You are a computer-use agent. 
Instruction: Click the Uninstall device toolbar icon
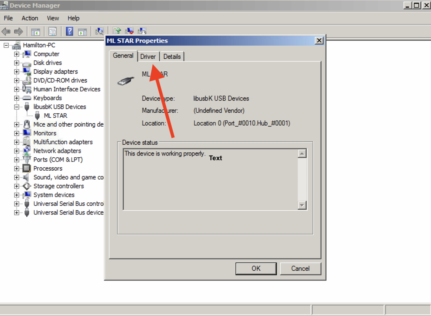pyautogui.click(x=129, y=31)
